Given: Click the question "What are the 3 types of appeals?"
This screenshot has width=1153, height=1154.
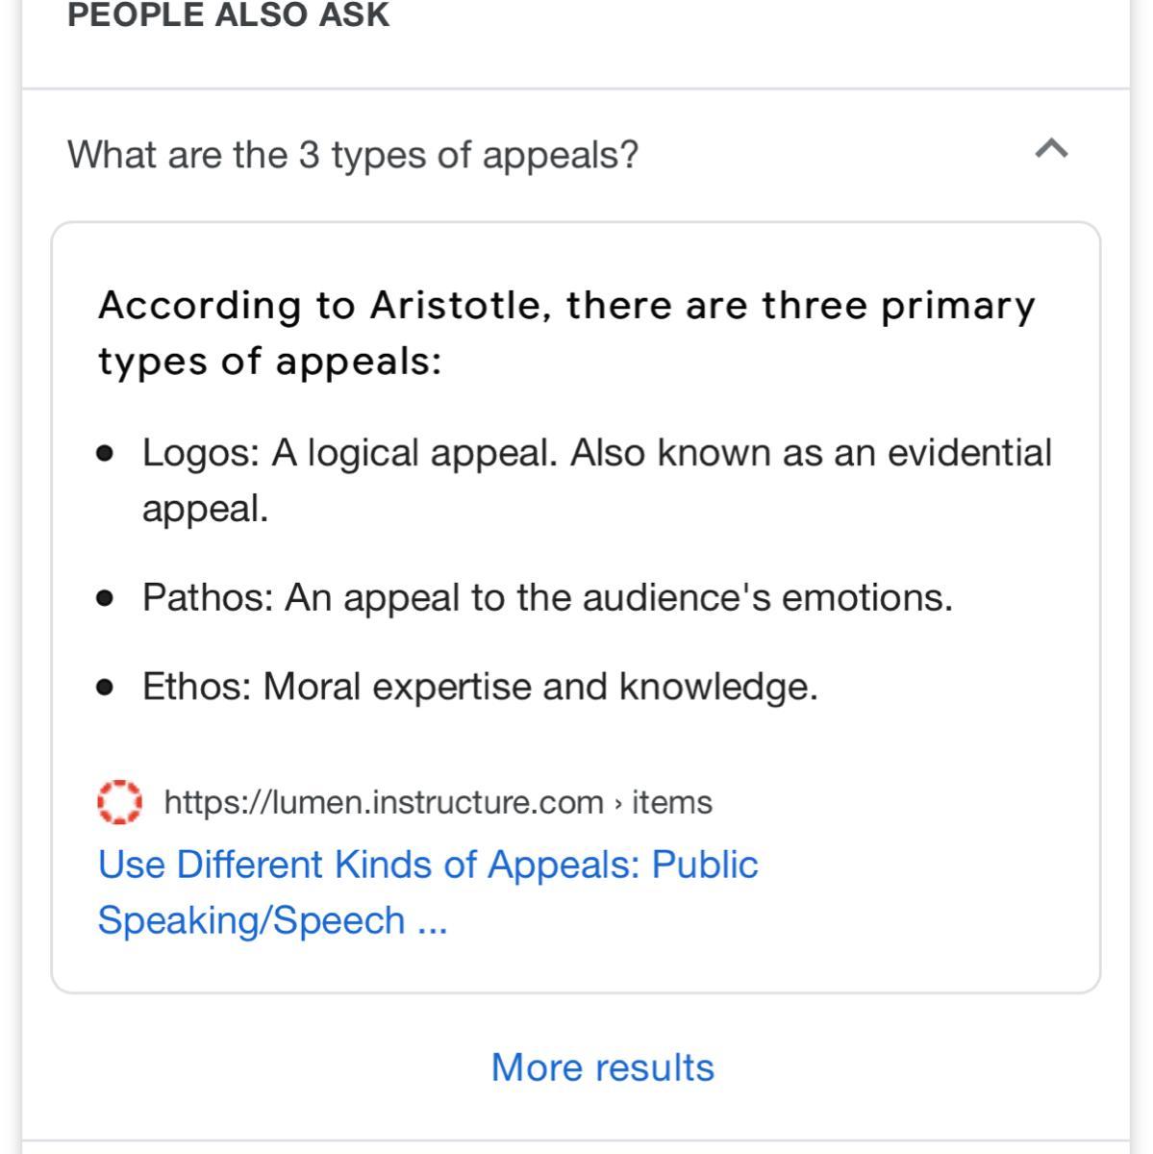Looking at the screenshot, I should pos(353,154).
